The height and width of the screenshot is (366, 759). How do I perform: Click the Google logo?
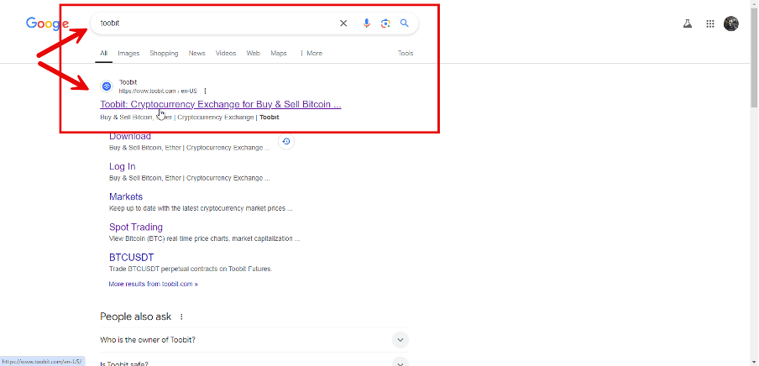point(47,24)
